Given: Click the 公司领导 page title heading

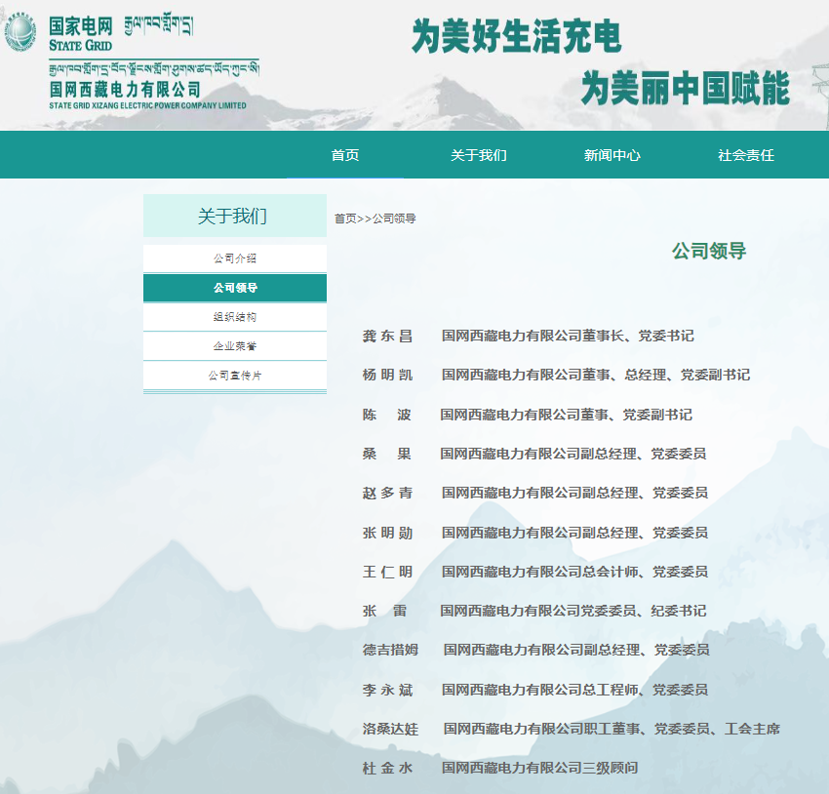Looking at the screenshot, I should pyautogui.click(x=708, y=251).
